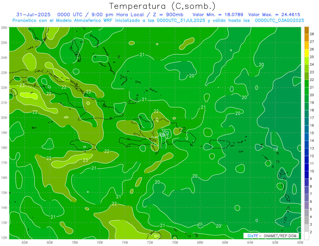The height and width of the screenshot is (246, 319).
Task: Select the gray swatch between 3 and 4
Action: (x=307, y=221)
